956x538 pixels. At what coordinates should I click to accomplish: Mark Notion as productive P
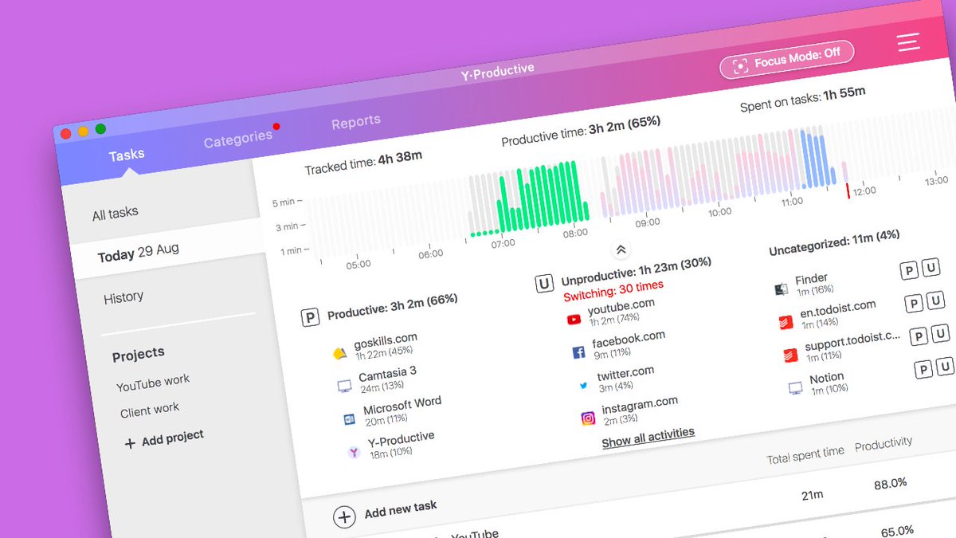click(923, 370)
